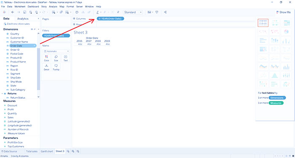Click the Save icon in toolbar
Screen dimensions: 295x158
24,12
